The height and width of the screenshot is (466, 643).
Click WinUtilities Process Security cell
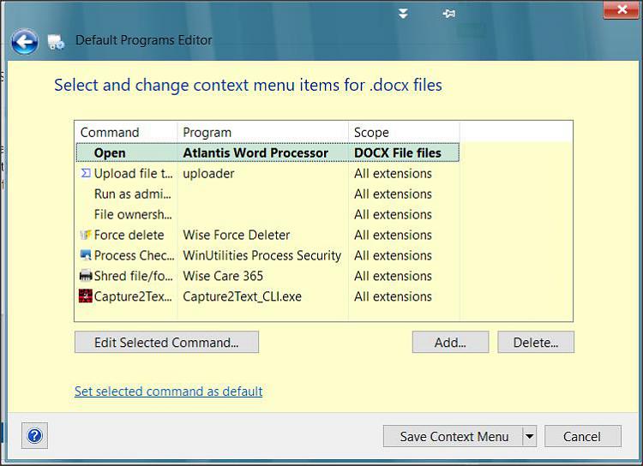(262, 255)
